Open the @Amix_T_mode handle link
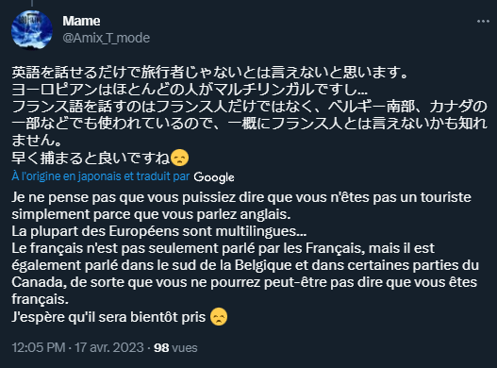Screen dimensions: 497x368 tap(107, 38)
